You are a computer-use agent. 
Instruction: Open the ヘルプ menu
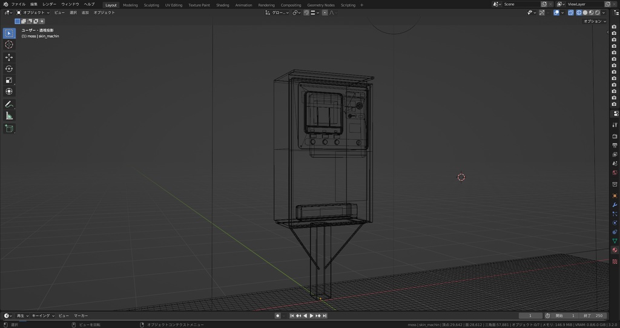pyautogui.click(x=90, y=4)
